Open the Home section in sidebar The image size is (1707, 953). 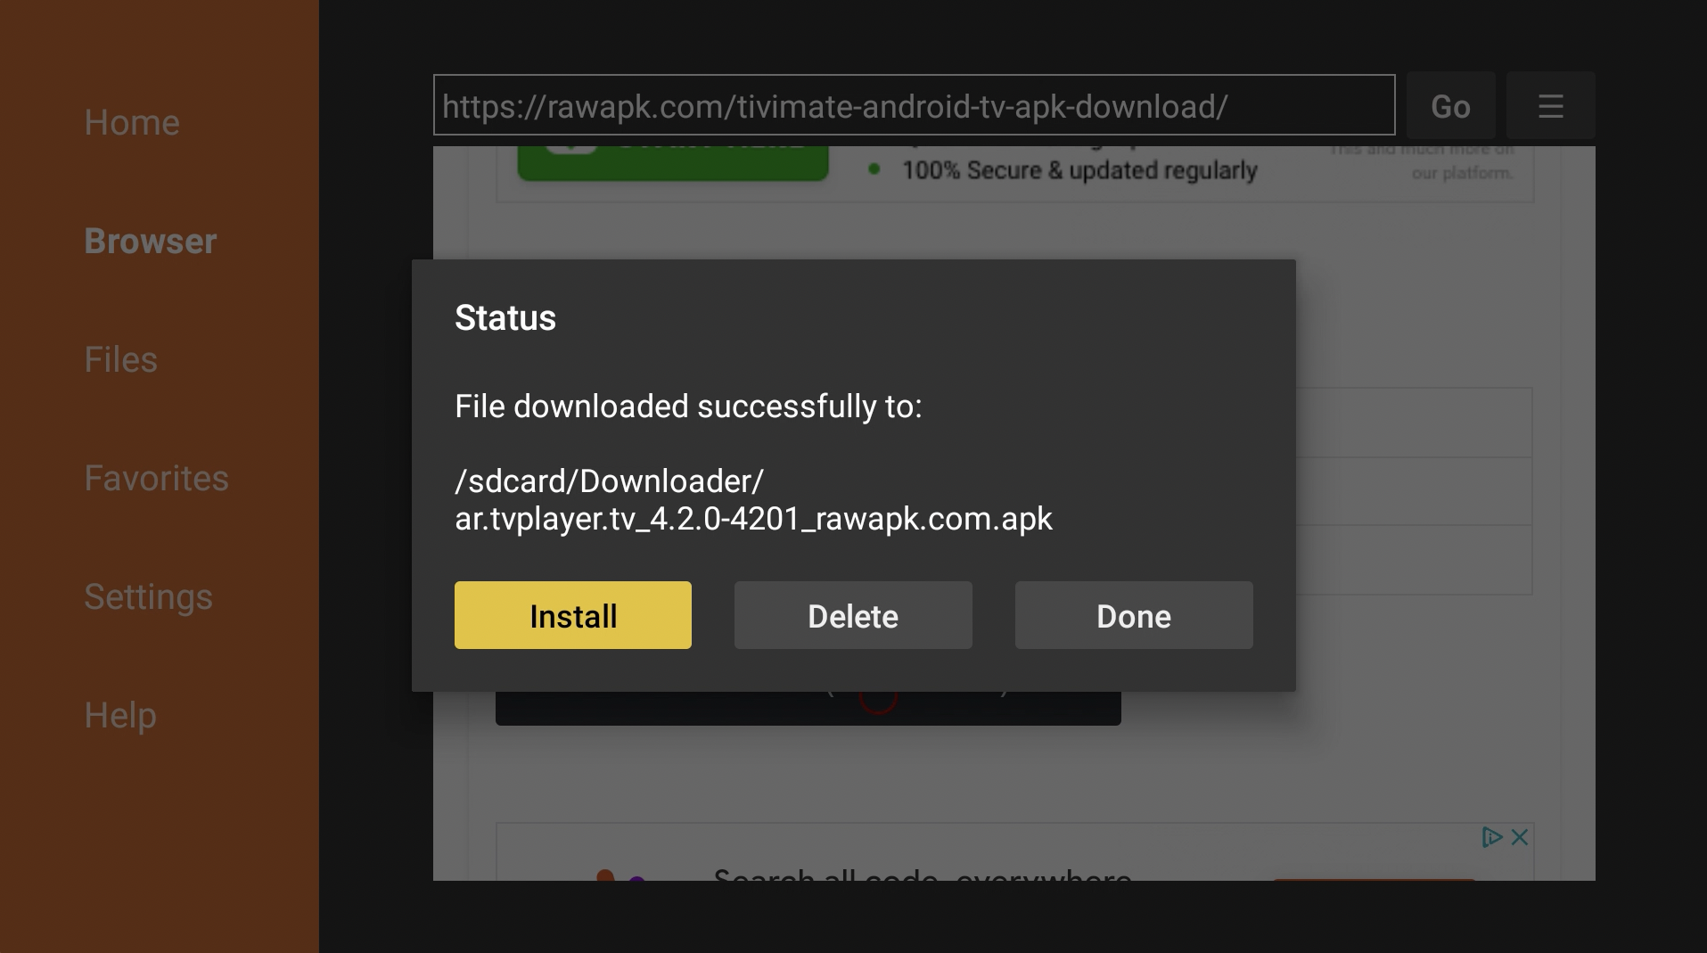[132, 122]
